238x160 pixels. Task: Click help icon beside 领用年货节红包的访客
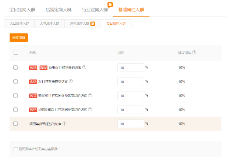64,123
